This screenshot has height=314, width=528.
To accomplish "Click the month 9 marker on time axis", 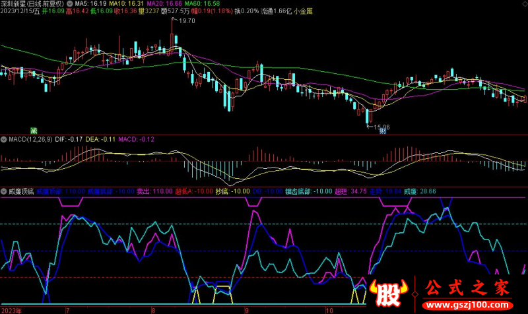I will click(x=247, y=309).
